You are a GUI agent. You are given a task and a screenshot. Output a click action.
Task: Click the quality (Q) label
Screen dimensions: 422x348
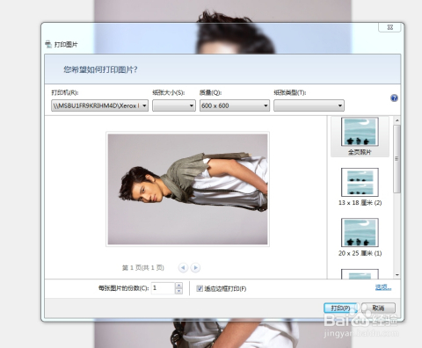[211, 93]
